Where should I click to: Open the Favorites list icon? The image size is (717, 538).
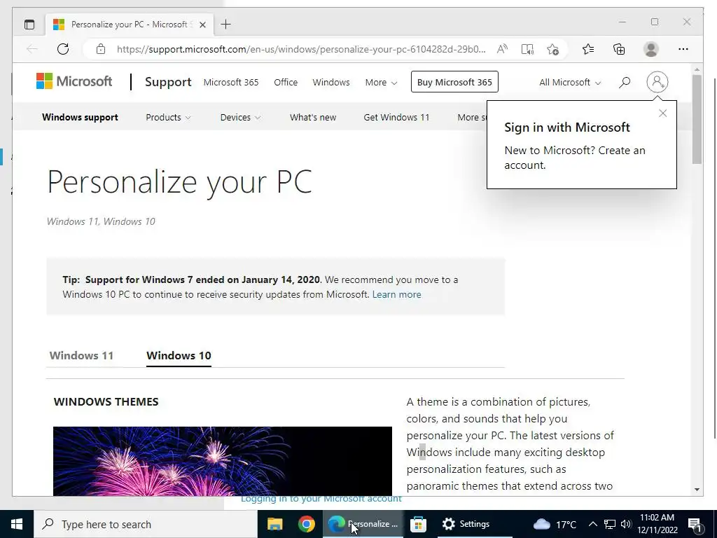point(588,49)
